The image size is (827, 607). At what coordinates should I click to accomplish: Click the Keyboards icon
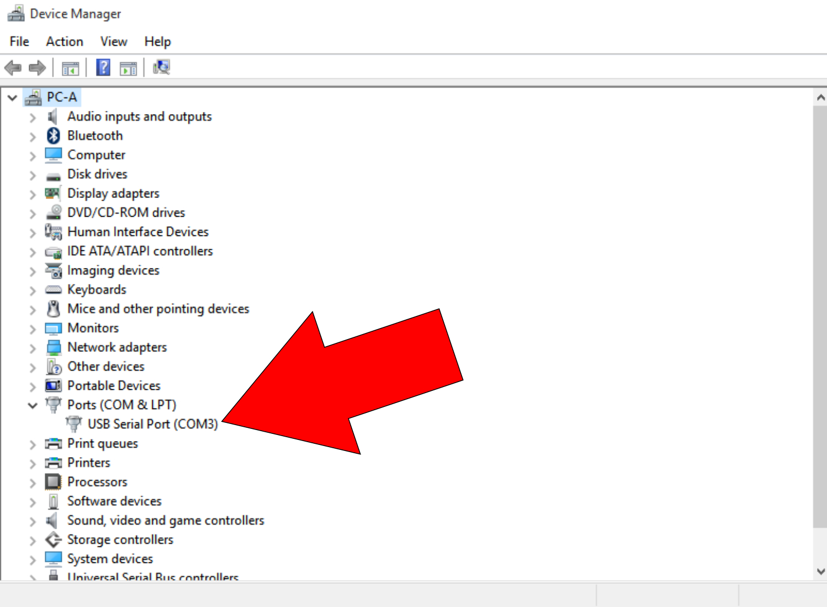(x=53, y=289)
